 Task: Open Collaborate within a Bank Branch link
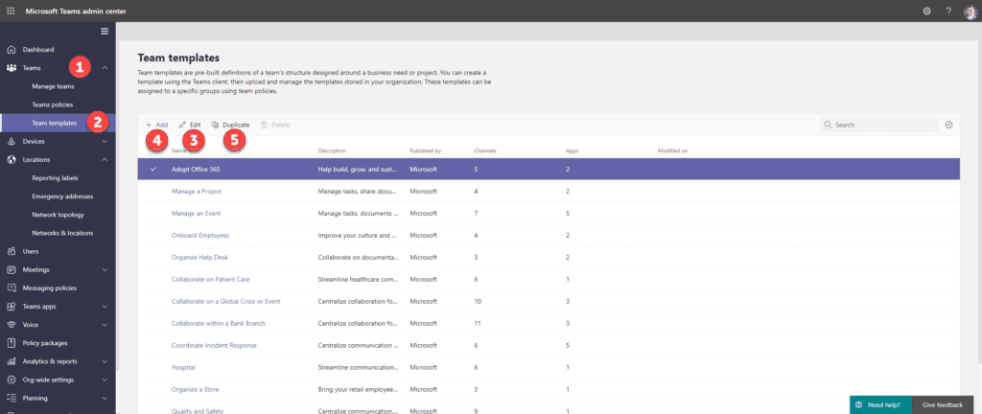219,323
